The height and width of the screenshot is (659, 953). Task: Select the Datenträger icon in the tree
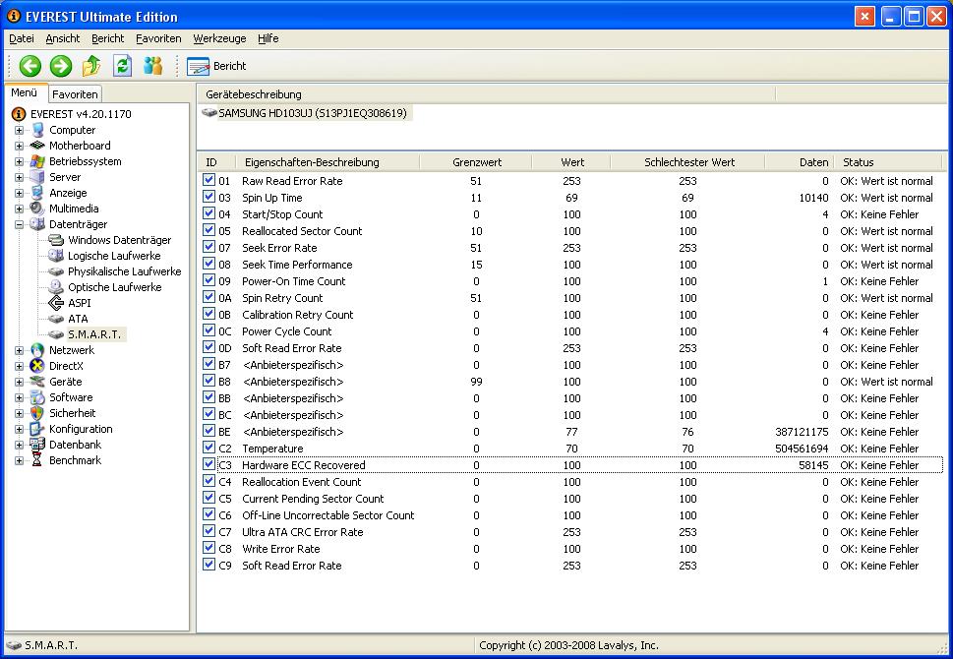click(37, 224)
